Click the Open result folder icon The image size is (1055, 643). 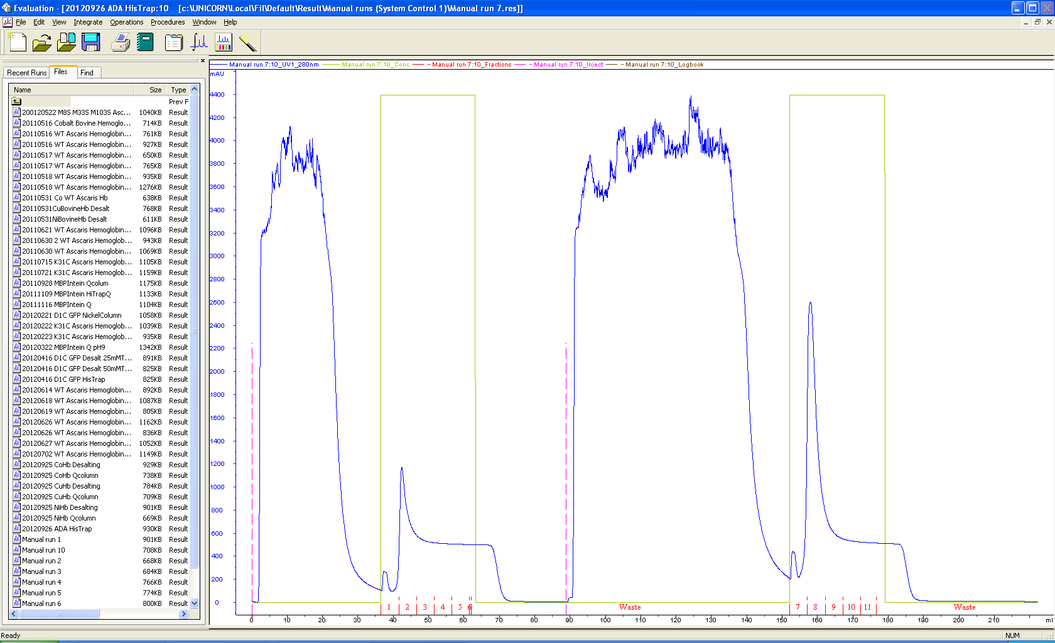[x=41, y=42]
